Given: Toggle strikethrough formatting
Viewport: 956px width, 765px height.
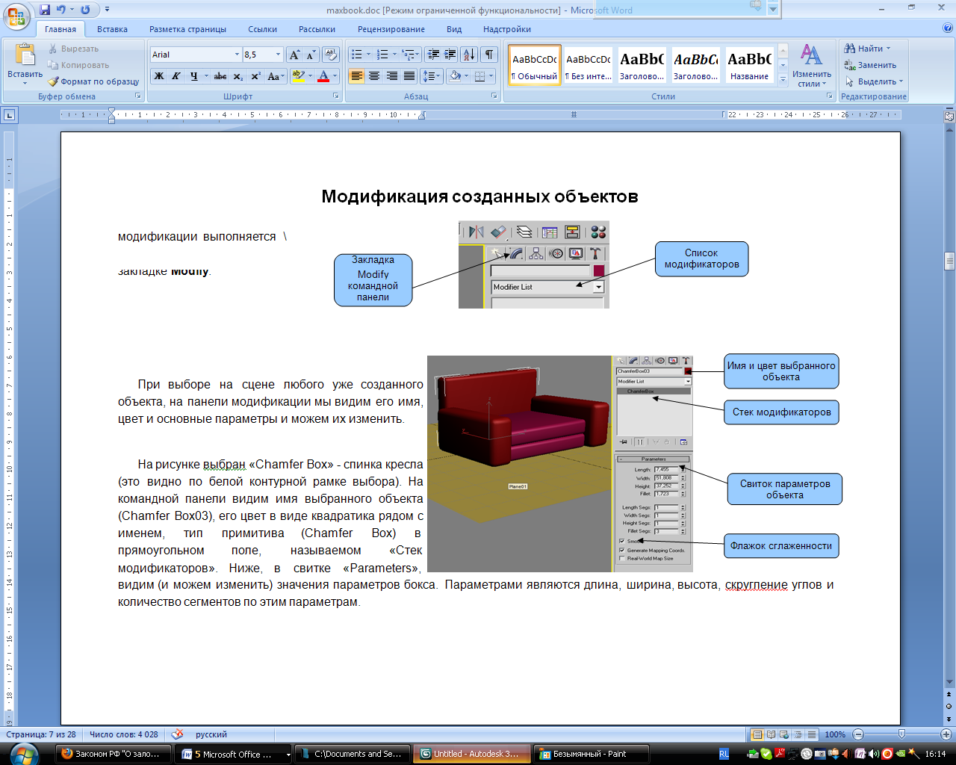Looking at the screenshot, I should [220, 76].
